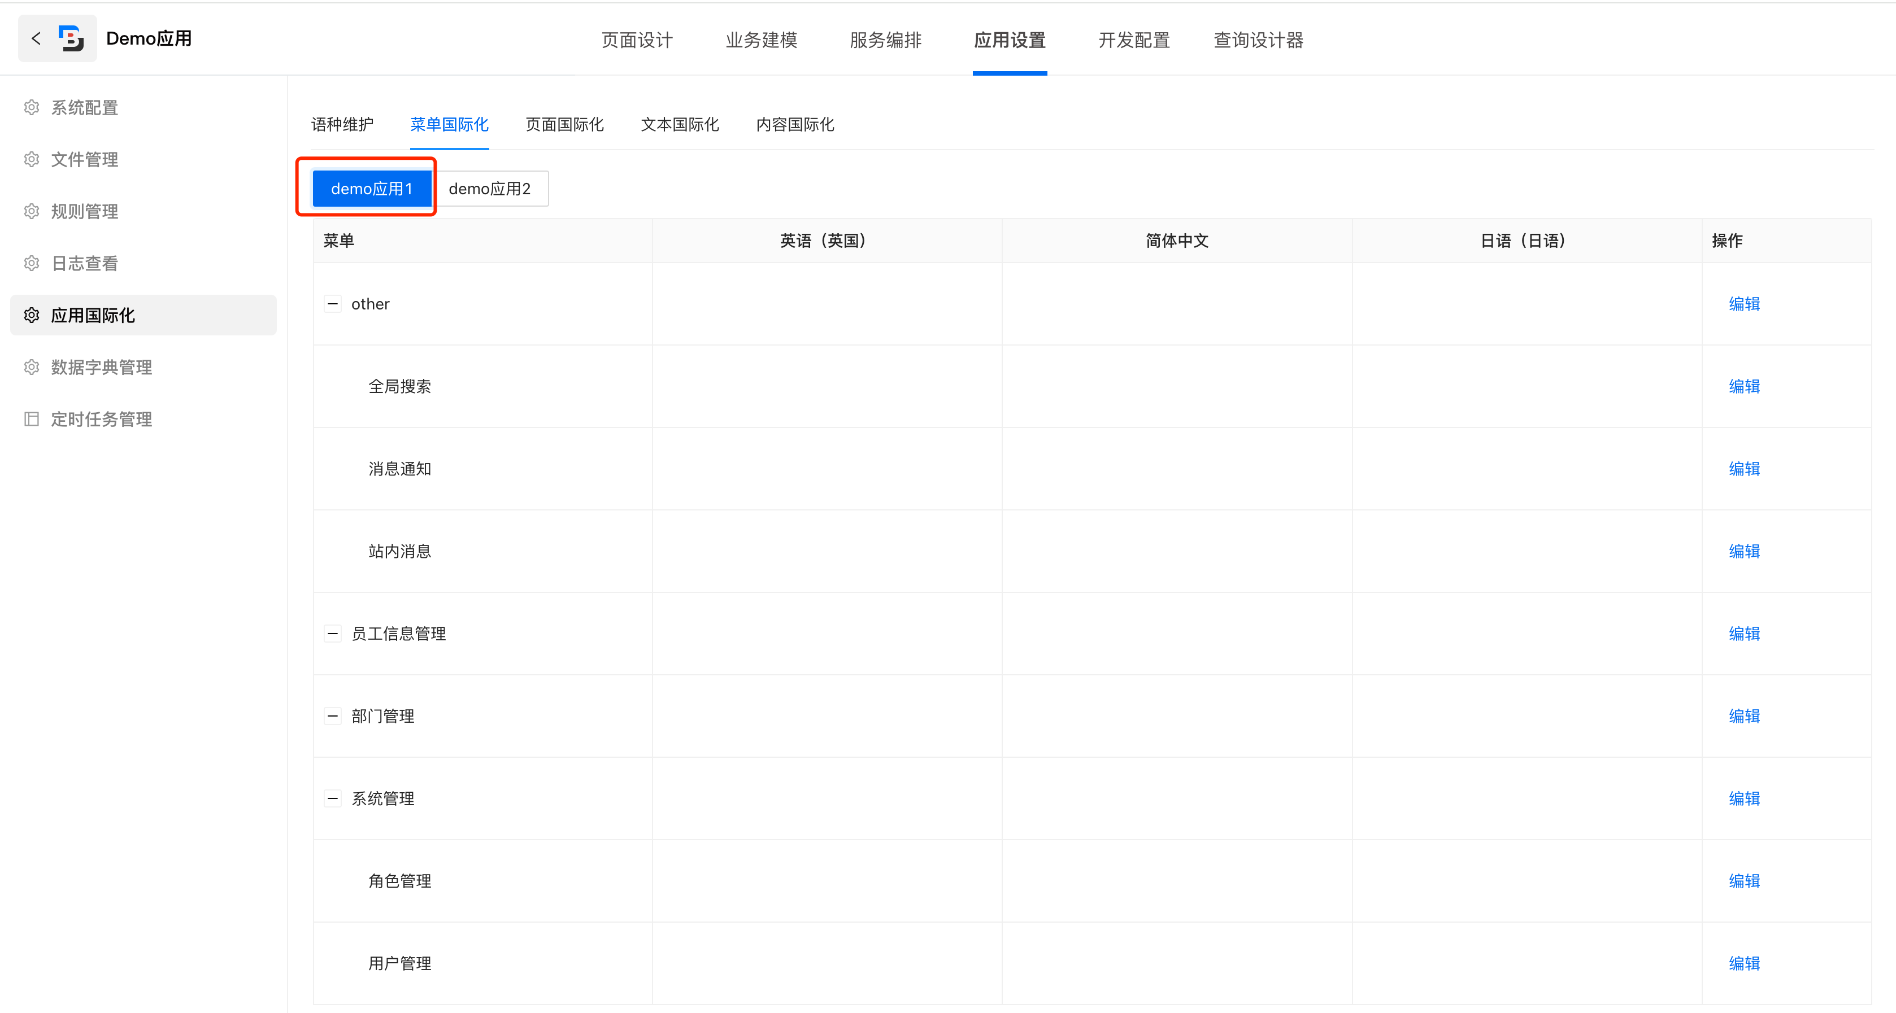Go to 开发配置 tab

[x=1134, y=40]
